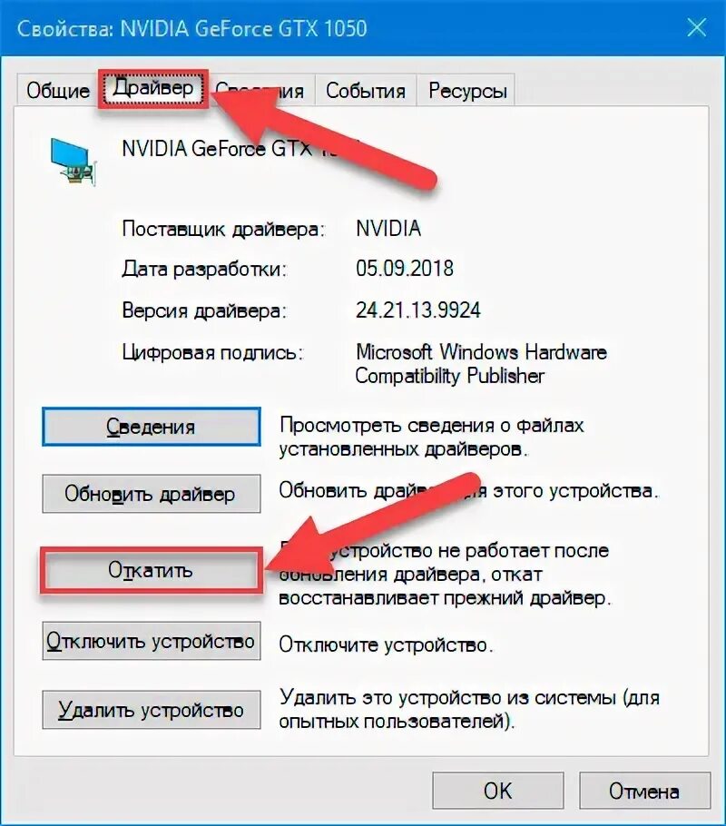Roll back driver with Откатить button
Screen dimensions: 726x826
pyautogui.click(x=152, y=570)
